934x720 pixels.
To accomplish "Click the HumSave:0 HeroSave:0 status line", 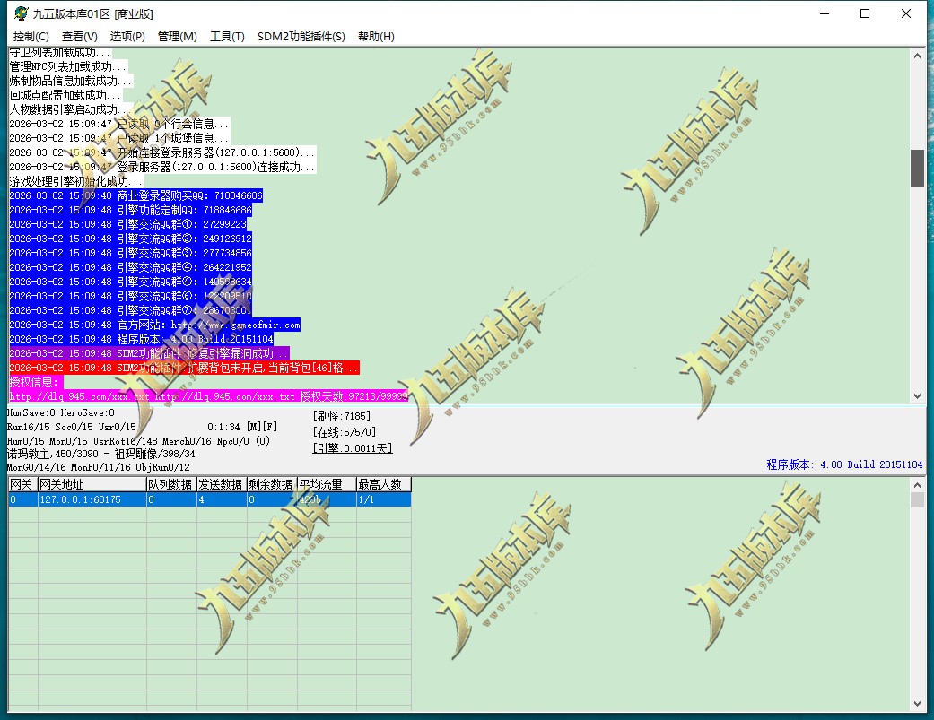I will tap(61, 412).
